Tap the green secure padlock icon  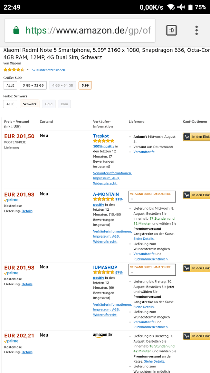point(16,30)
